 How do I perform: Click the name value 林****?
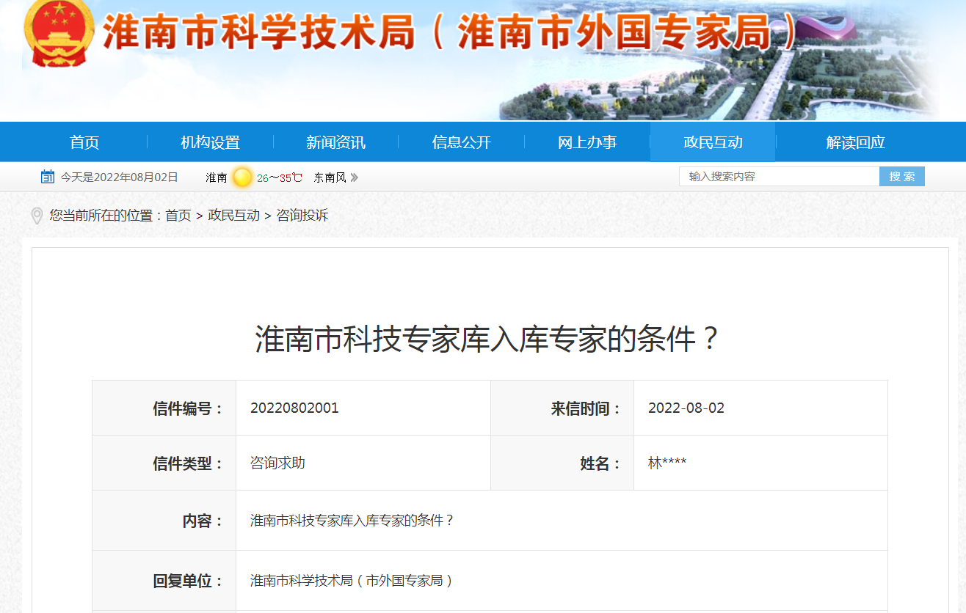[667, 463]
